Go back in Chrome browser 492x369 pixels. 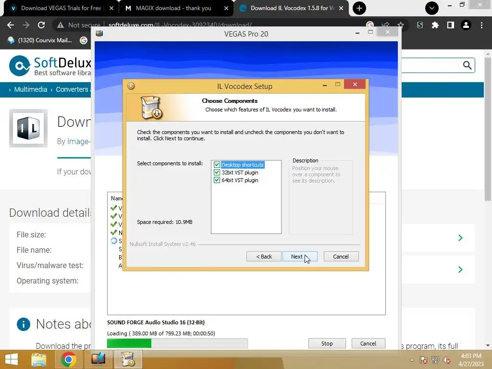(11, 25)
